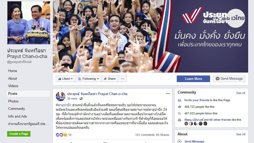The image size is (254, 143).
Task: Select Info and Ads in sidebar
Action: 17,117
